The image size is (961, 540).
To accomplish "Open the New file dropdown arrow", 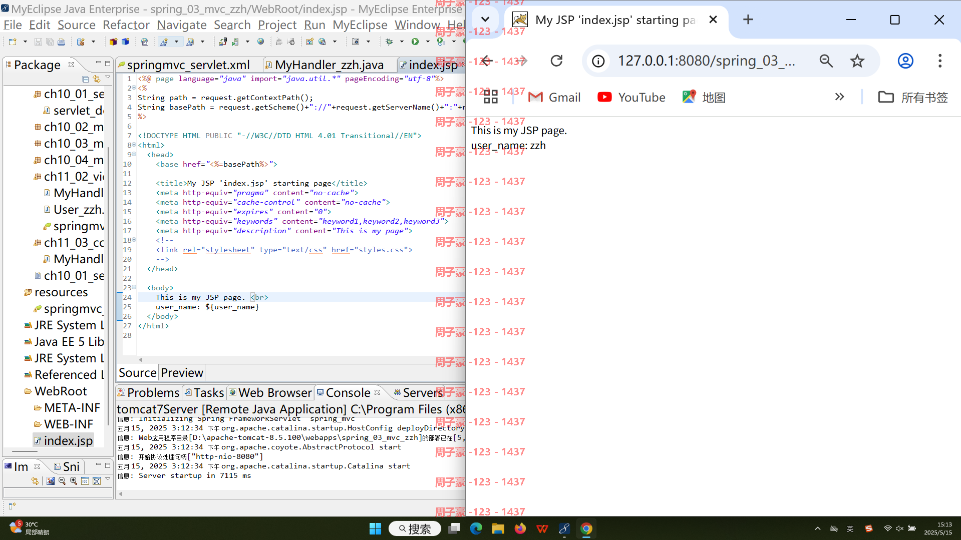I will click(x=25, y=42).
